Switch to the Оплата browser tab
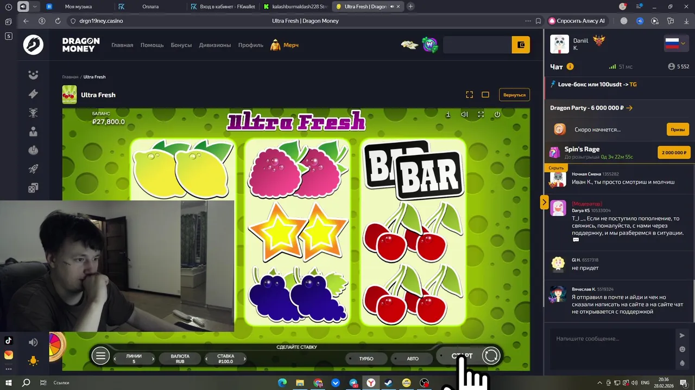 click(x=150, y=6)
